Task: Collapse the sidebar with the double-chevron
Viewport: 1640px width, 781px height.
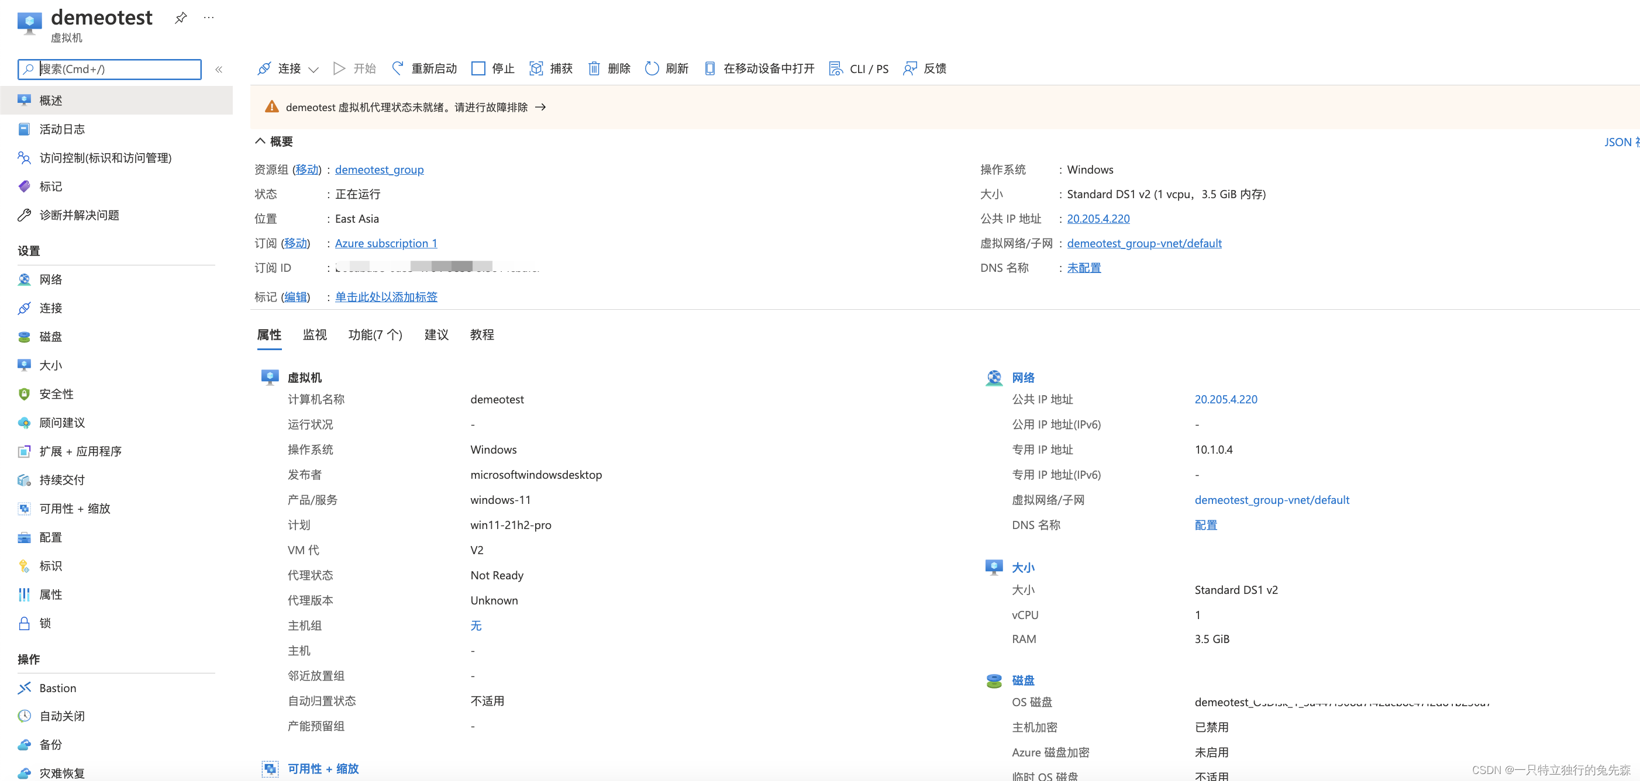Action: click(218, 70)
